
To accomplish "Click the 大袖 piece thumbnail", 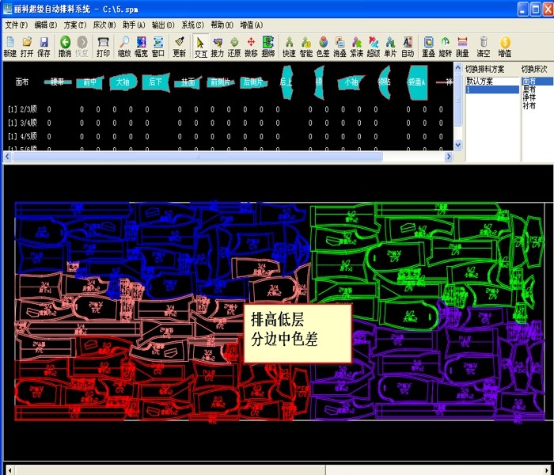I will click(x=123, y=82).
